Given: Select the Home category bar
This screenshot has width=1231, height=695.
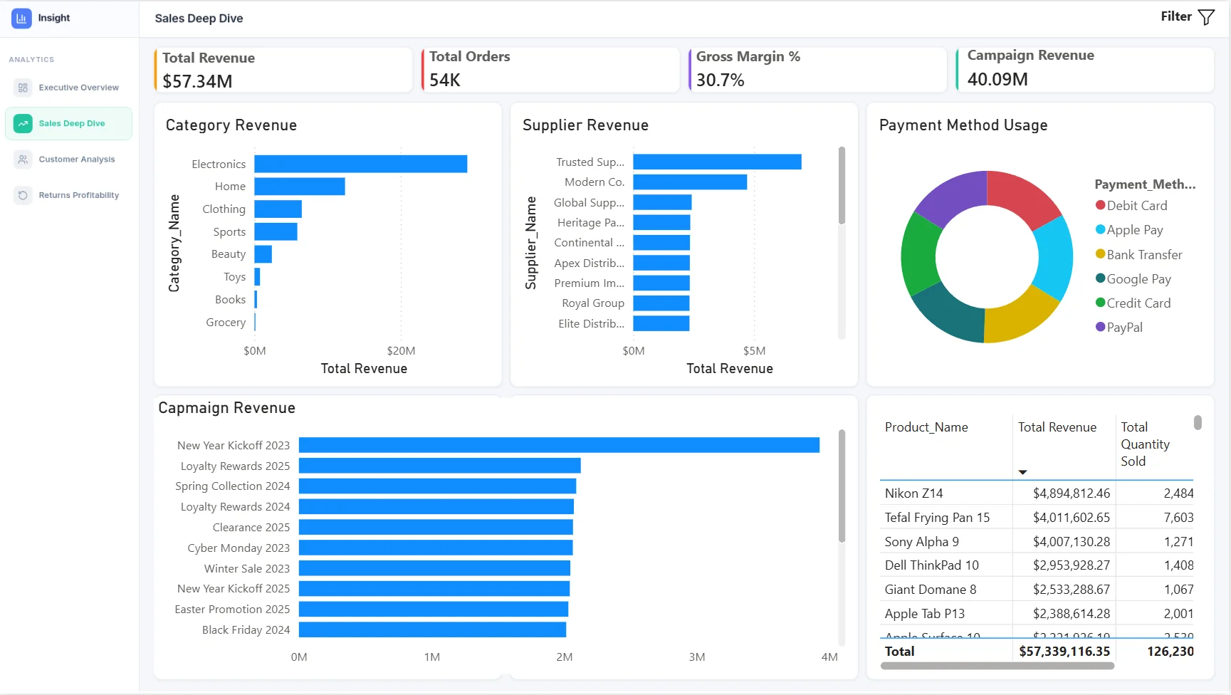Looking at the screenshot, I should click(x=299, y=187).
